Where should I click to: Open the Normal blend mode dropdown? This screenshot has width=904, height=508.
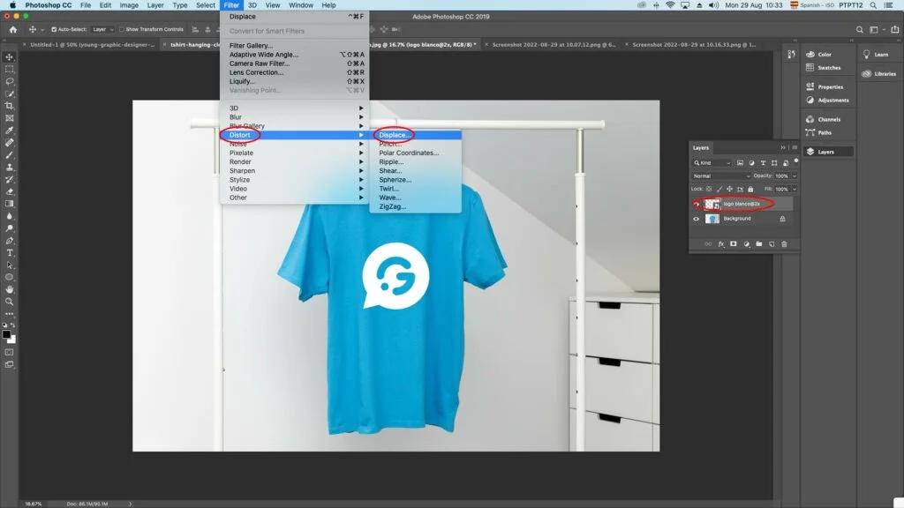[x=720, y=176]
